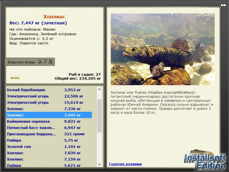The image size is (229, 172).
Task: Click the fast-forward double arrow icon
Action: coord(224,5)
